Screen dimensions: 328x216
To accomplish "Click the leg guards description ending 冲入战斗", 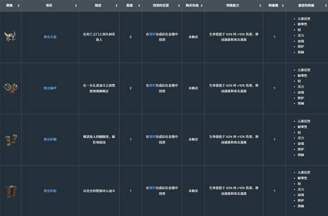I will [99, 191].
